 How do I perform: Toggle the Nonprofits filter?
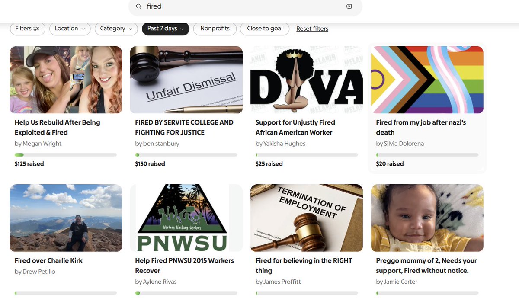pos(215,29)
